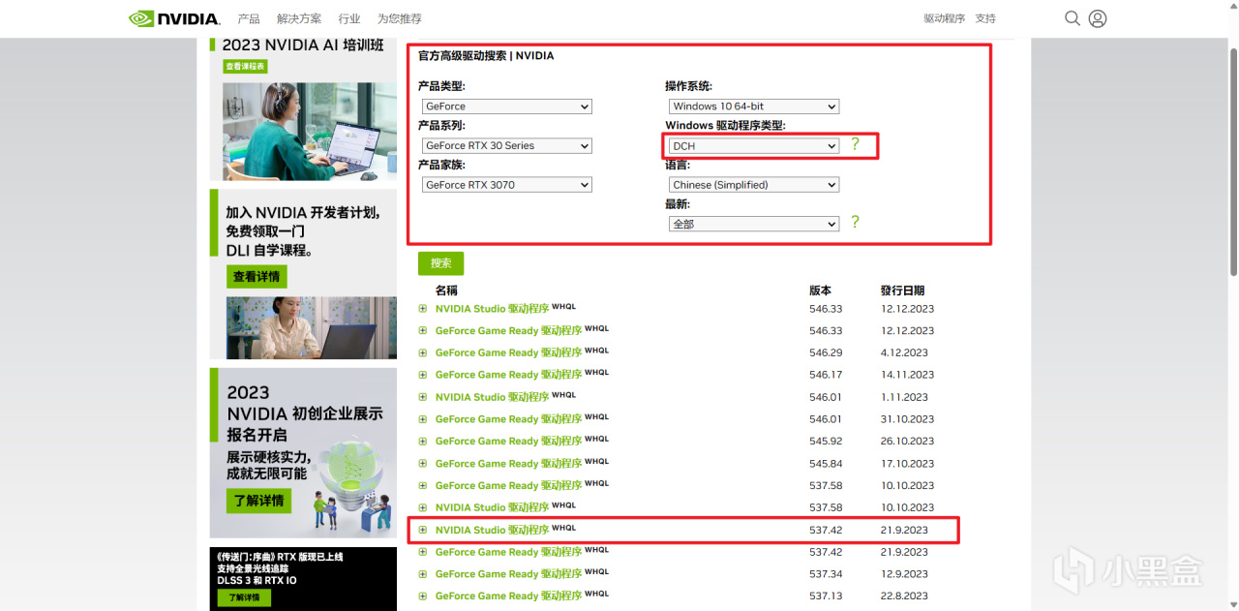Open the site search magnifier icon
1239x611 pixels.
[1073, 18]
